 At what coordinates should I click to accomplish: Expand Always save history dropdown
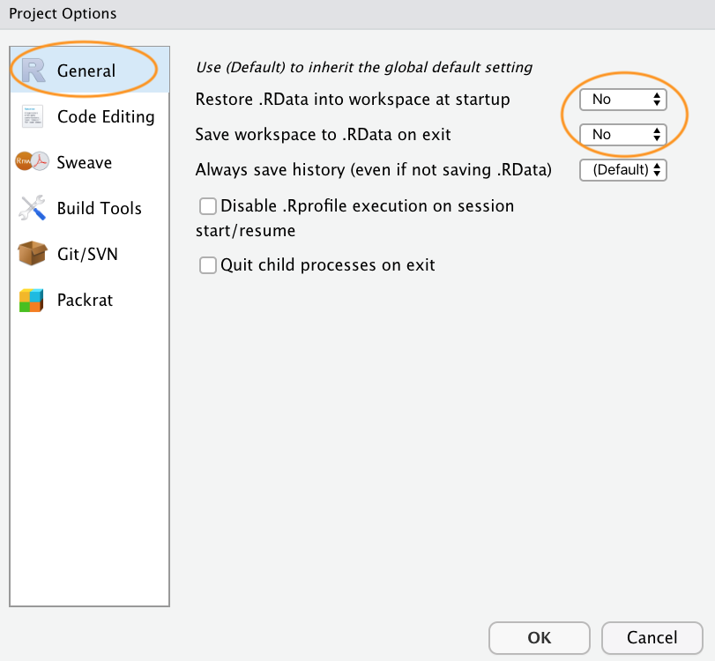pyautogui.click(x=622, y=170)
